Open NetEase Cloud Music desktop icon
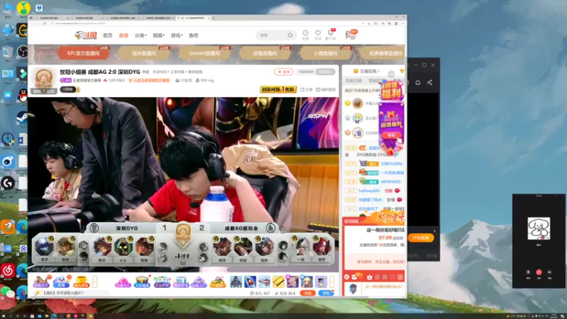567x319 pixels. (x=8, y=271)
